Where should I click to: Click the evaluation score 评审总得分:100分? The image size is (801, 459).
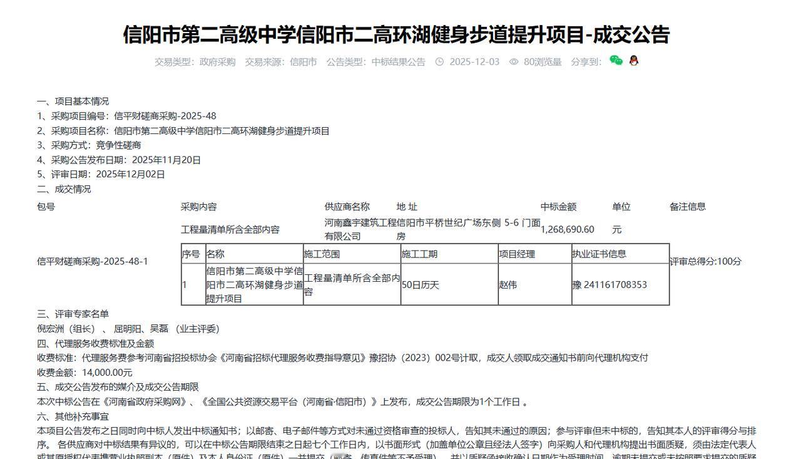click(x=704, y=262)
